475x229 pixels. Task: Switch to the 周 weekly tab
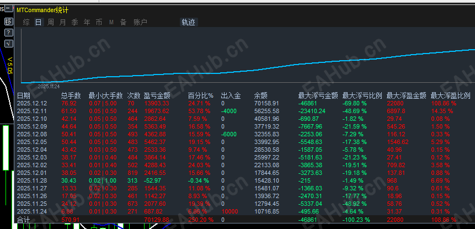tap(51, 22)
